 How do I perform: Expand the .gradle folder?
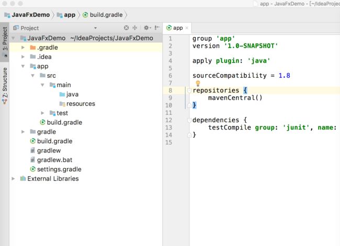[23, 48]
